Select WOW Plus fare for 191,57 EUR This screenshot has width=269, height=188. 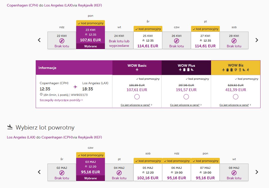tap(186, 97)
